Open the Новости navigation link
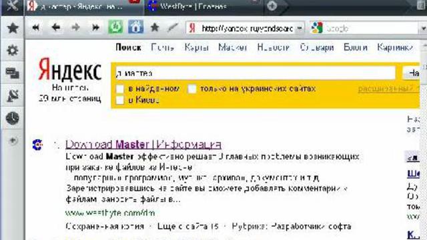Screen dimensions: 427x240 [x=273, y=47]
